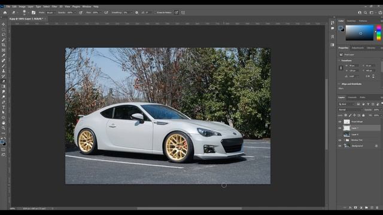Toggle symmetry paint butterfly icon
383x215 pixels.
(183, 13)
